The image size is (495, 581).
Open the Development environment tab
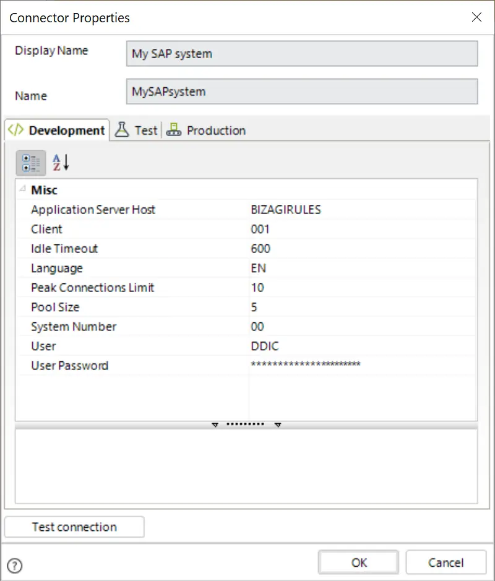click(x=57, y=130)
